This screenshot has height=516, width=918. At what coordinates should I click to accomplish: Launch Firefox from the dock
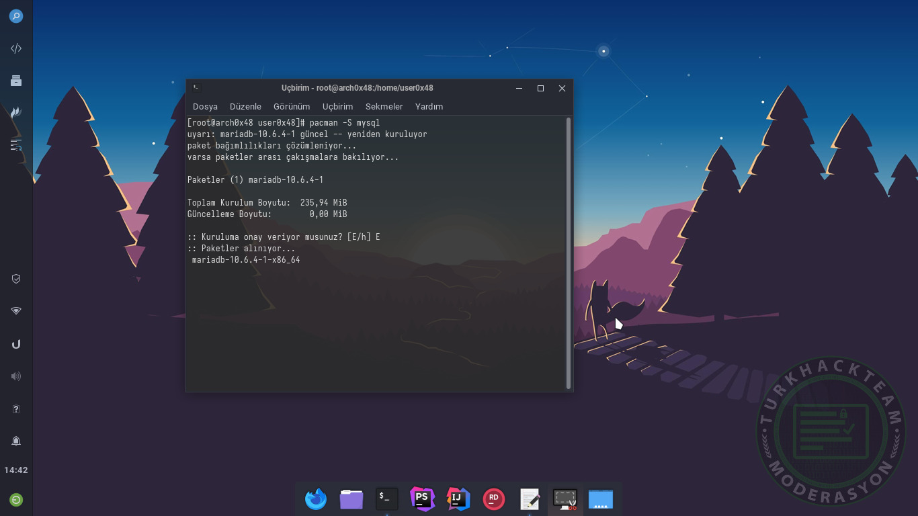click(316, 499)
